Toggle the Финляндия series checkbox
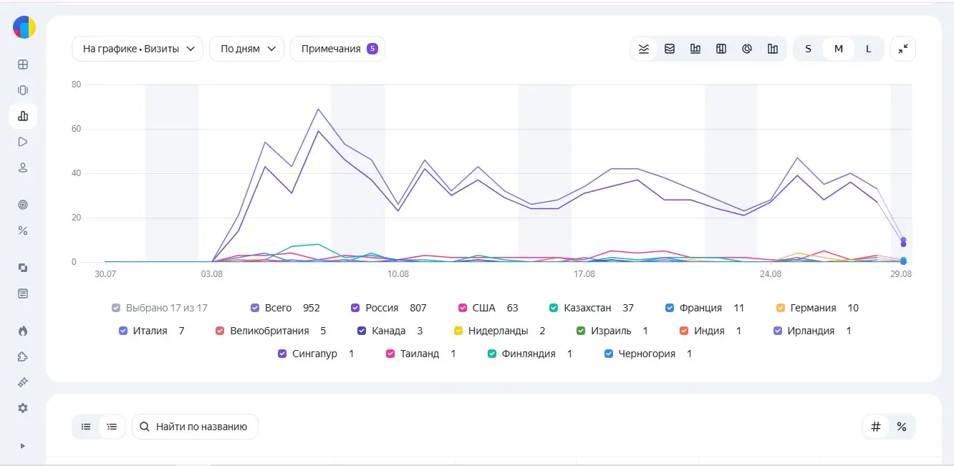Viewport: 954px width, 466px height. (492, 354)
